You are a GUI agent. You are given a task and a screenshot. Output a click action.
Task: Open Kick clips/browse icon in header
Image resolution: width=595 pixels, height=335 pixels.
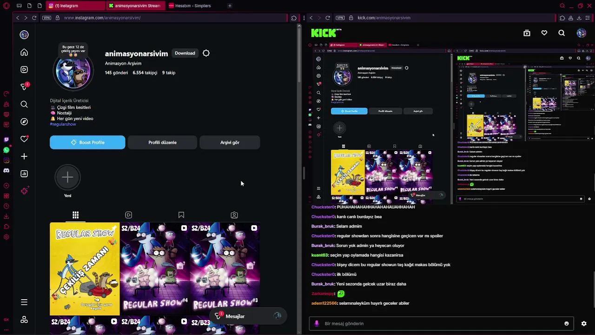(x=527, y=33)
